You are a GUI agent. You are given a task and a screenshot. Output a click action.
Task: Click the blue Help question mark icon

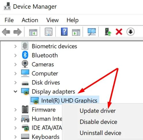point(64,32)
